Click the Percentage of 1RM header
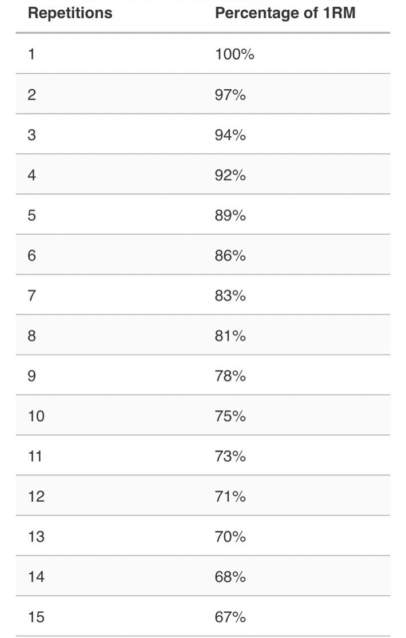The width and height of the screenshot is (406, 638). pos(285,13)
